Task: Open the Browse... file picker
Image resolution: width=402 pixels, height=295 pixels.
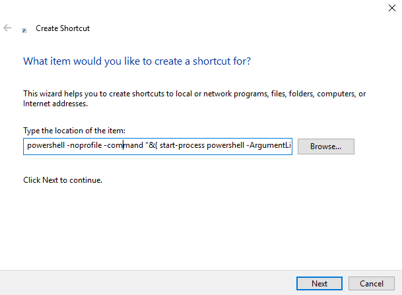Action: click(325, 146)
